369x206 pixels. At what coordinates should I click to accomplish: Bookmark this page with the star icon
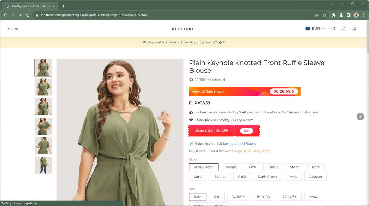325,15
